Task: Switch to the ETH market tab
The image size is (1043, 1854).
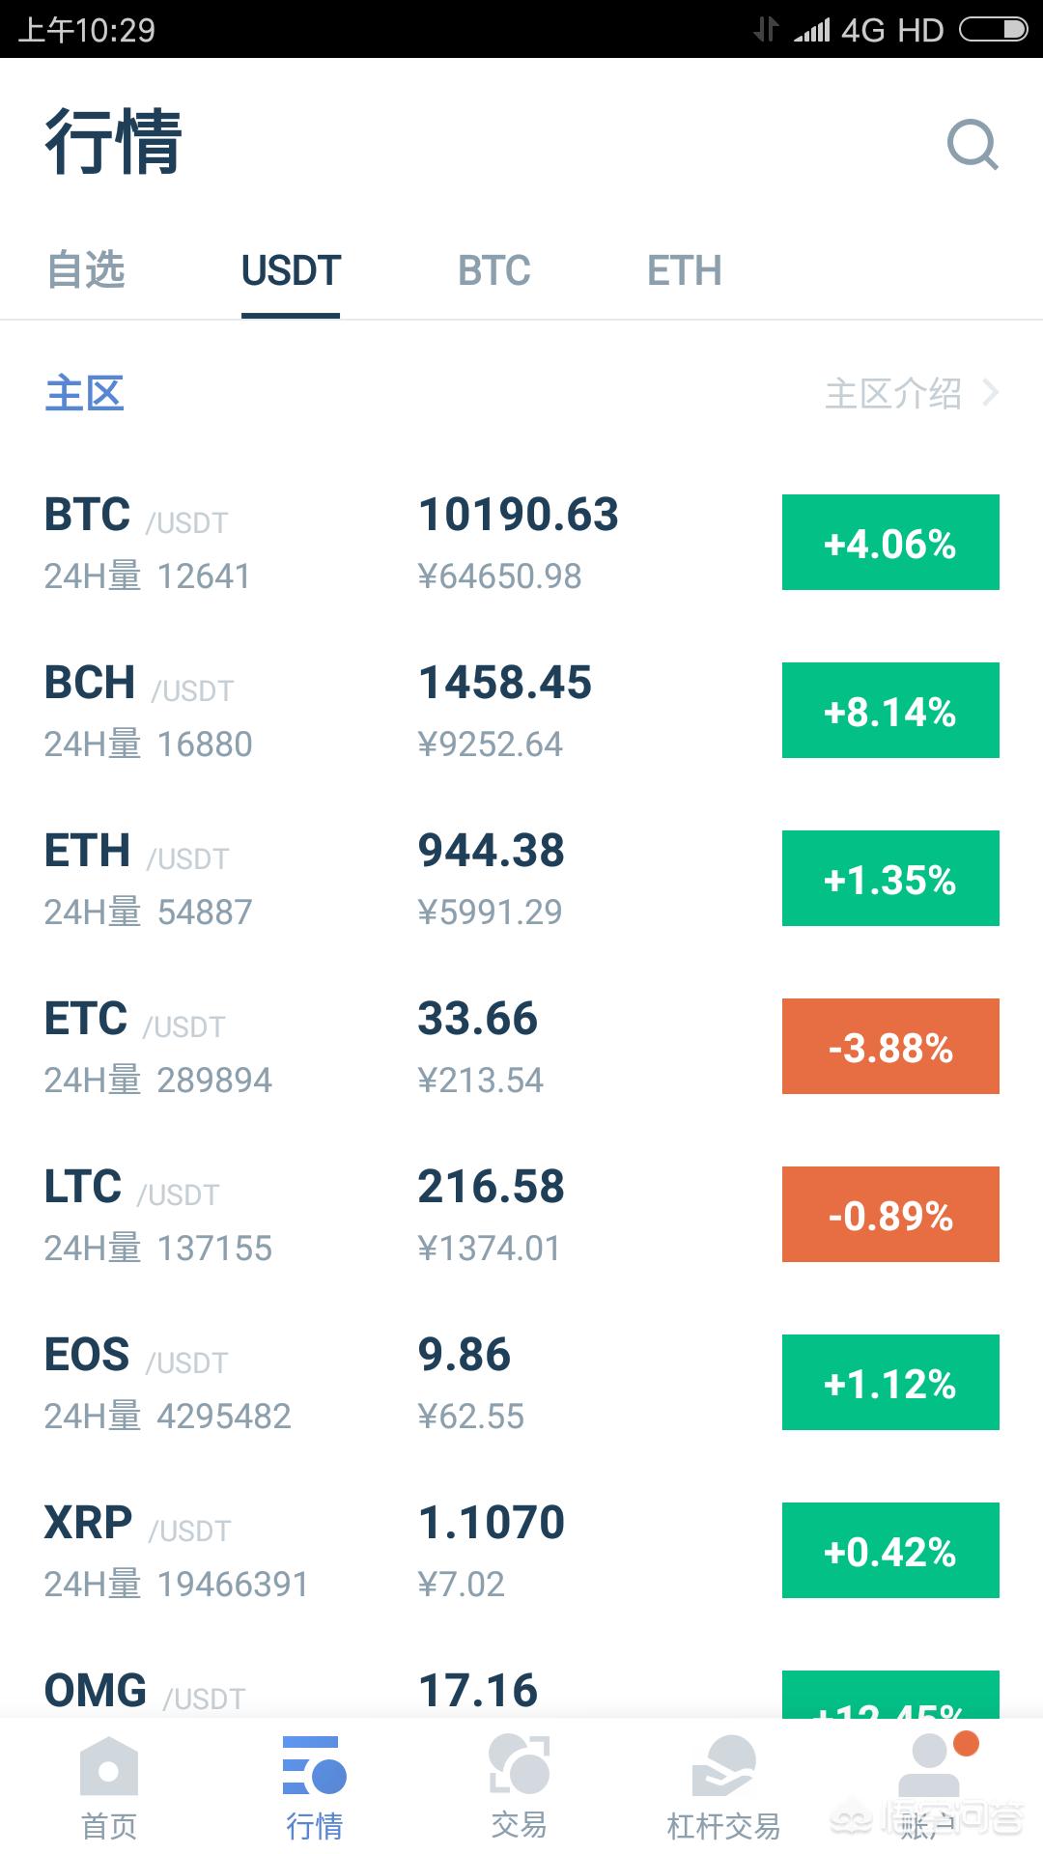Action: (x=684, y=271)
